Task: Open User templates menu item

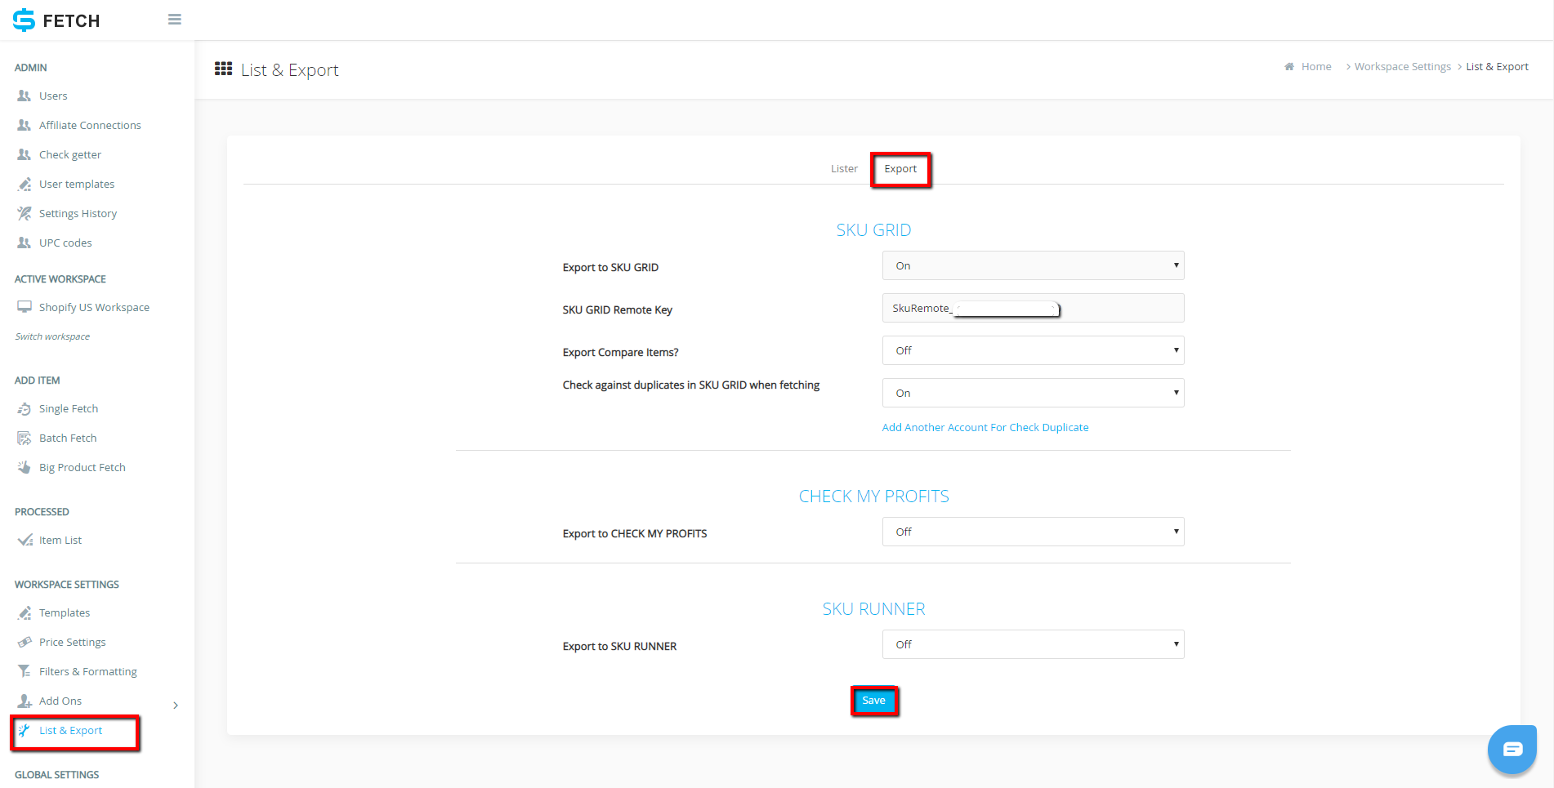Action: pyautogui.click(x=77, y=185)
